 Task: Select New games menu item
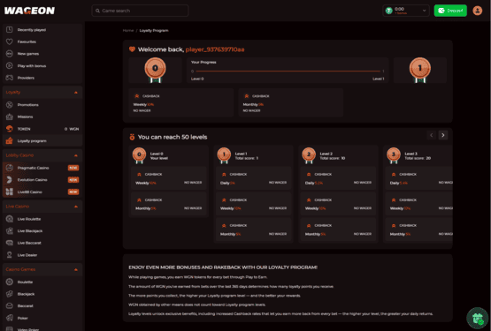click(42, 54)
